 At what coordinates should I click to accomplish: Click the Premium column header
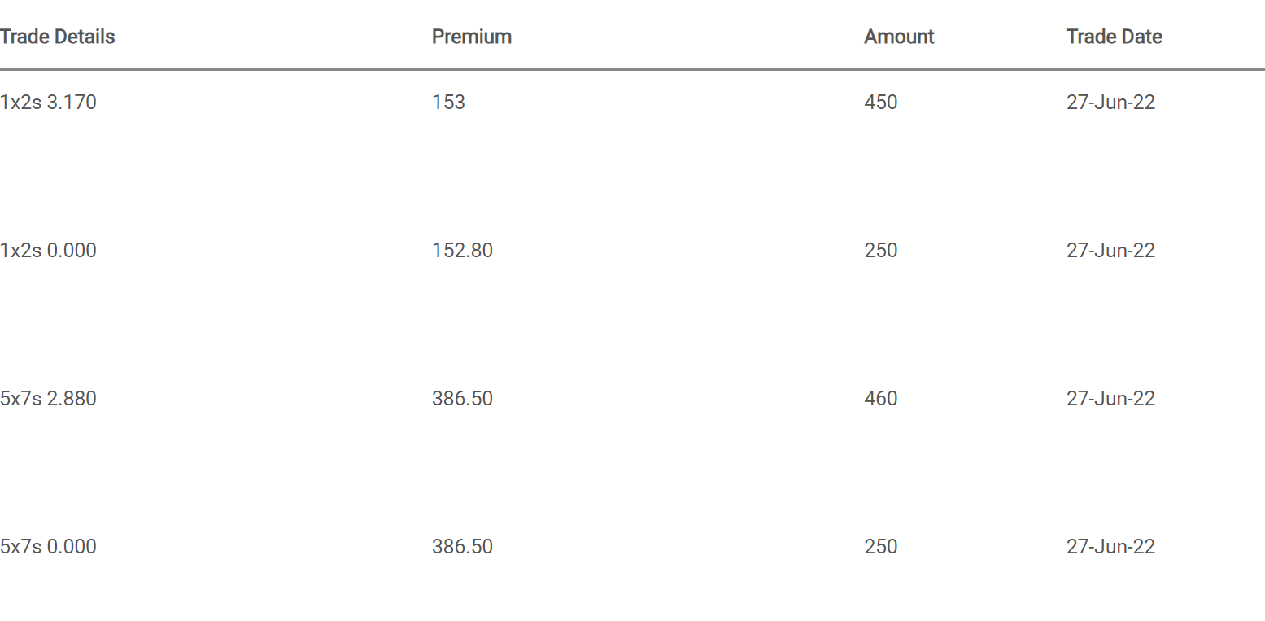coord(472,37)
